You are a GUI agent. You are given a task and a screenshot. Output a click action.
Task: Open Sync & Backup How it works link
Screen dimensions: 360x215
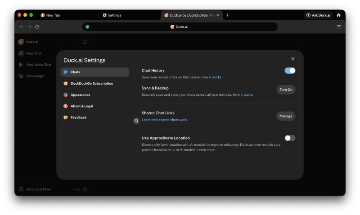pos(243,95)
